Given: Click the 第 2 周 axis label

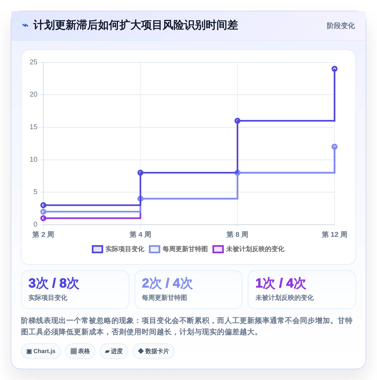Looking at the screenshot, I should coord(43,234).
